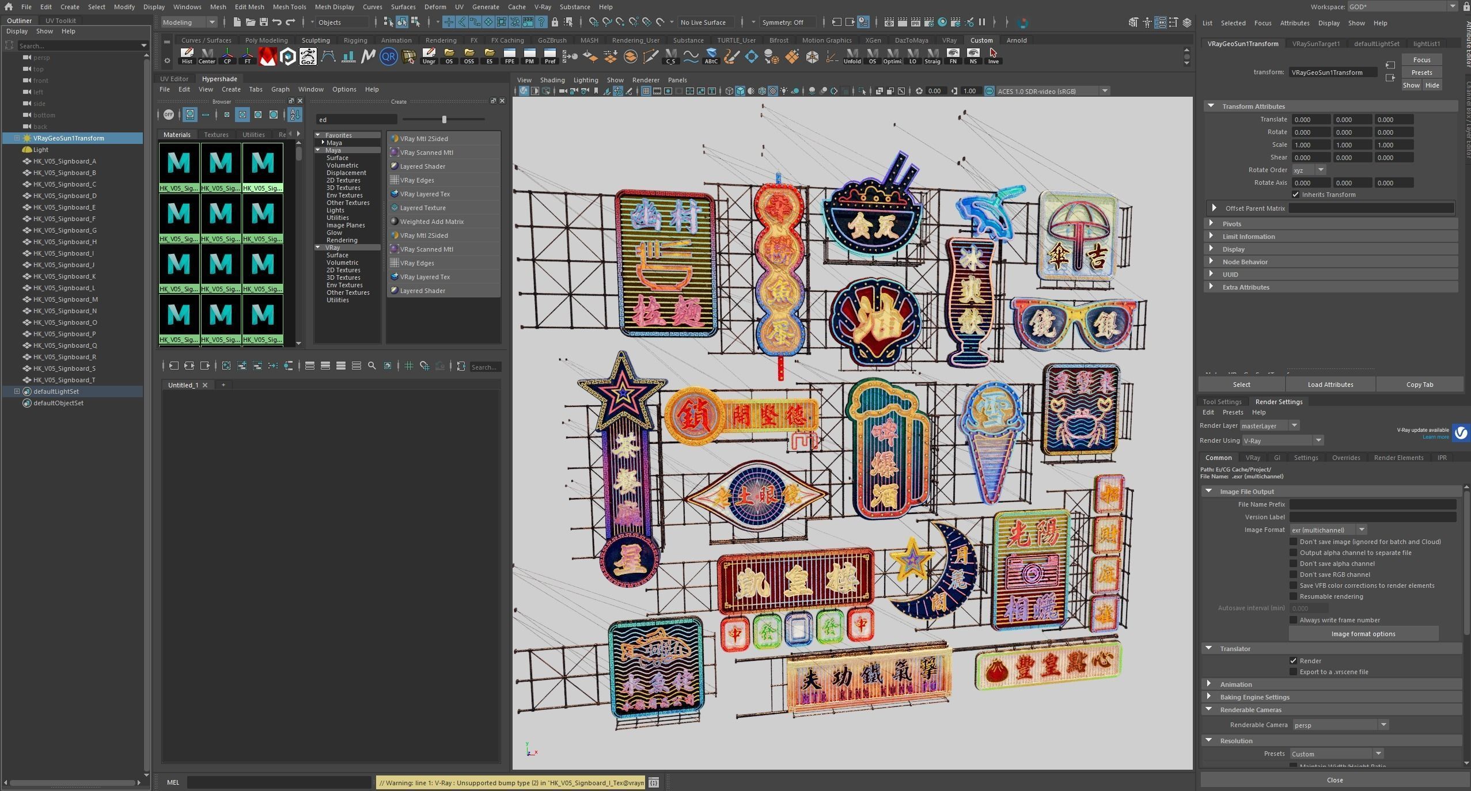Open the Mesh Tools menu

[x=289, y=7]
